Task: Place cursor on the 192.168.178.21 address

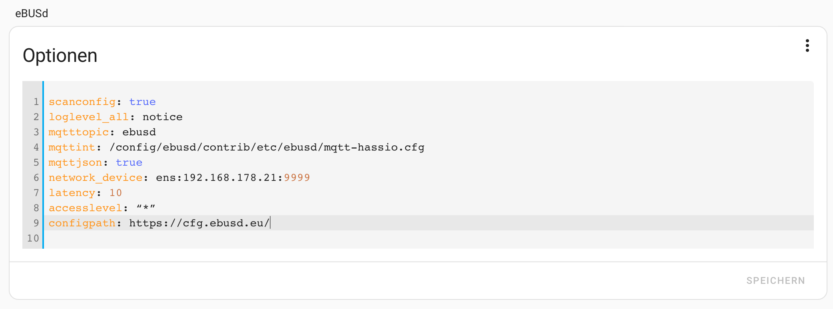Action: click(x=230, y=178)
